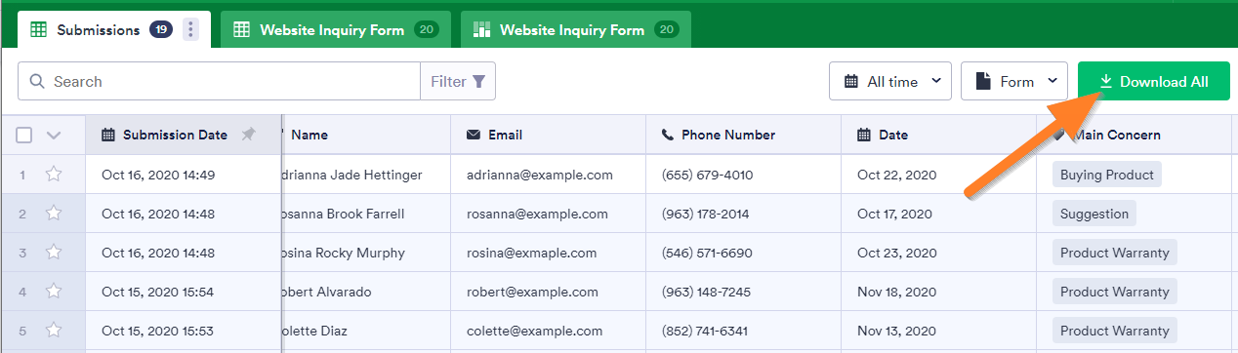The image size is (1238, 353).
Task: Click the Buying Product concern tag
Action: (x=1107, y=175)
